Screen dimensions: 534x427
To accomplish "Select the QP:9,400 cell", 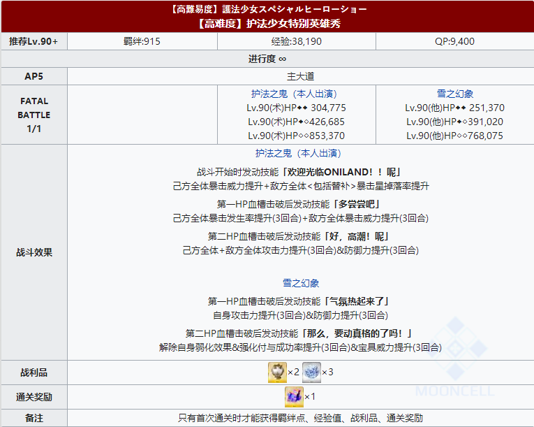I will [x=455, y=41].
